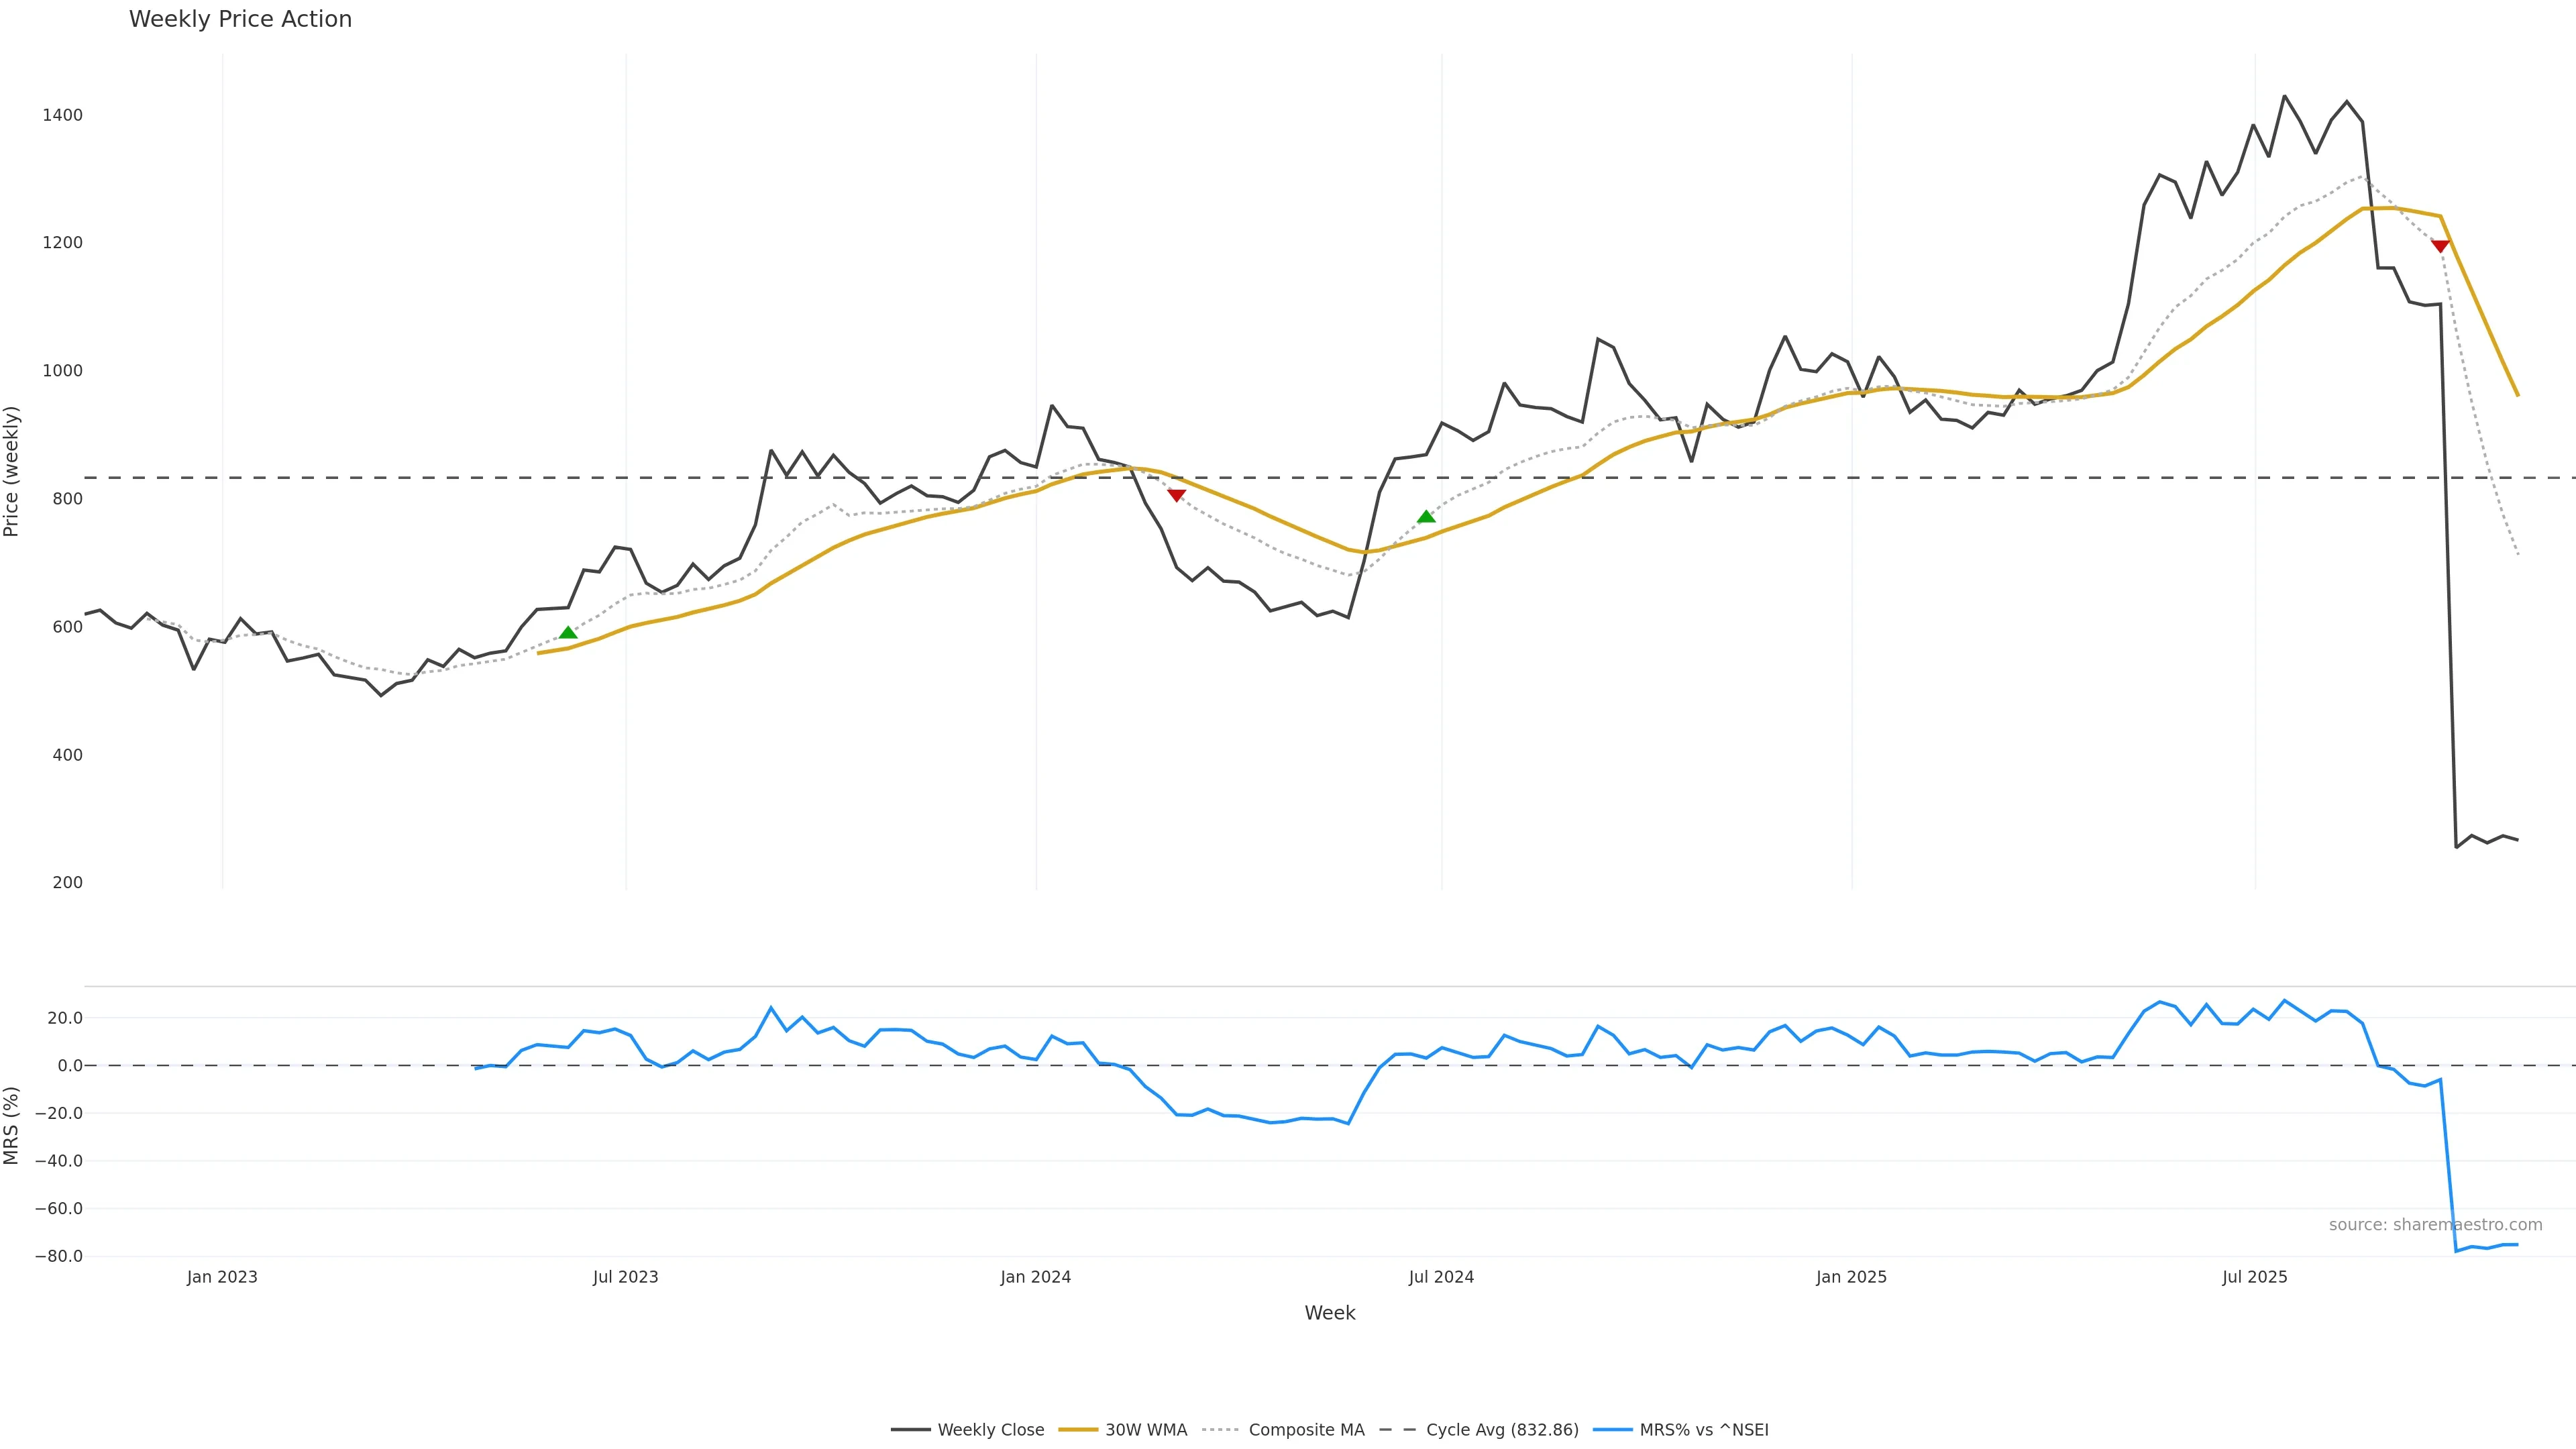The width and height of the screenshot is (2576, 1449).
Task: Click the red down-triangle marker in early 2024
Action: pos(1176,495)
